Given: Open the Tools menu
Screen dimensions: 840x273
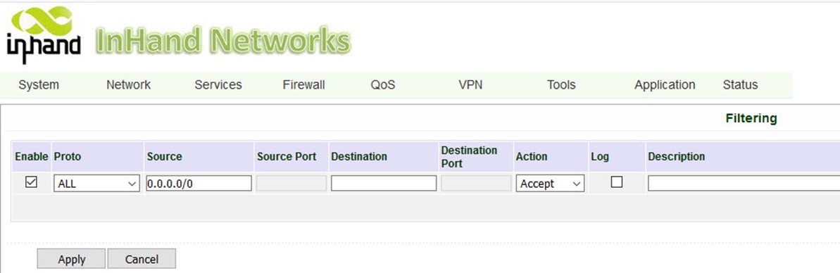Looking at the screenshot, I should 561,84.
